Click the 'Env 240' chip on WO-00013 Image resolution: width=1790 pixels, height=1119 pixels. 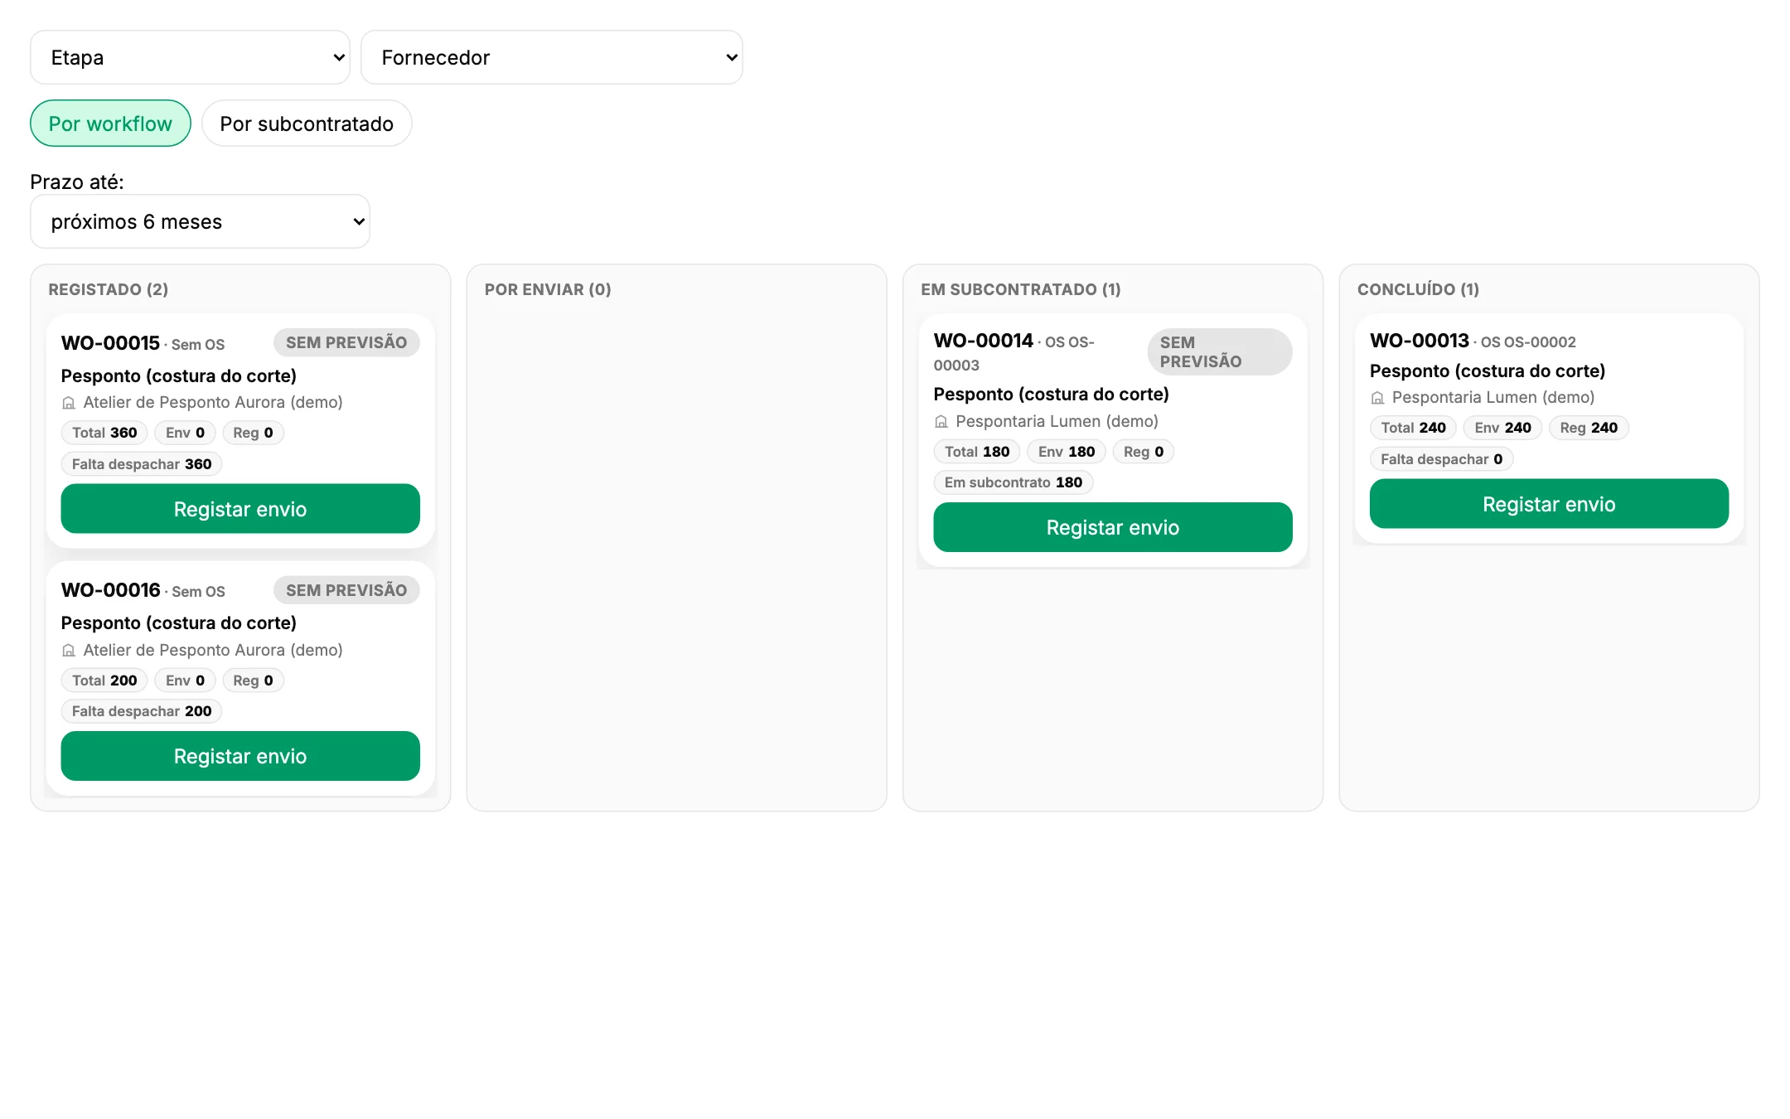[1502, 428]
